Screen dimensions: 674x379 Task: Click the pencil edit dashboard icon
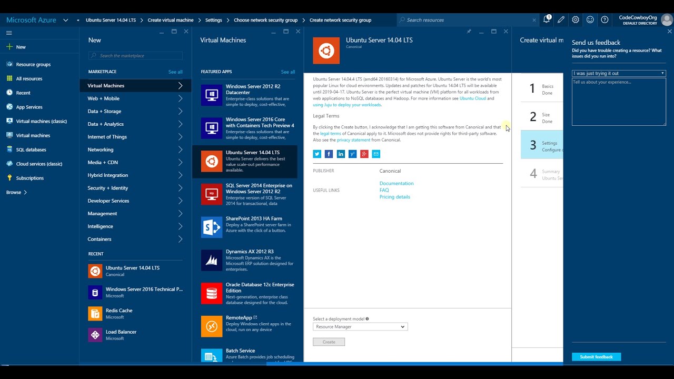point(561,19)
